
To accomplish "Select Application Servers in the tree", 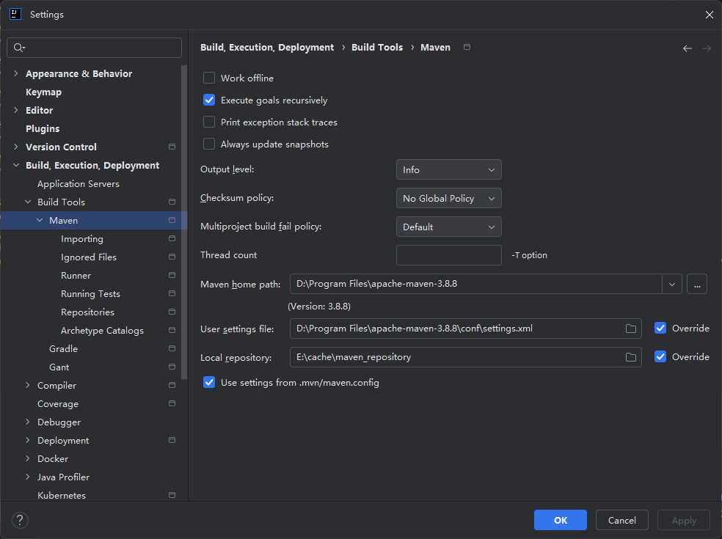I will coord(79,183).
